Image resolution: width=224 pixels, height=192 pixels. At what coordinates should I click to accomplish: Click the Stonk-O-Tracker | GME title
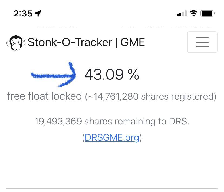86,42
